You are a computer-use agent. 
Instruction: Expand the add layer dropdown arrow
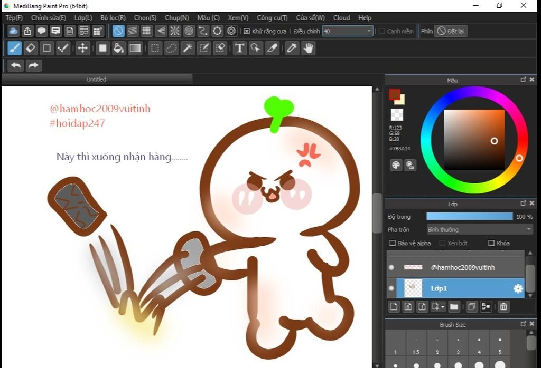click(443, 306)
